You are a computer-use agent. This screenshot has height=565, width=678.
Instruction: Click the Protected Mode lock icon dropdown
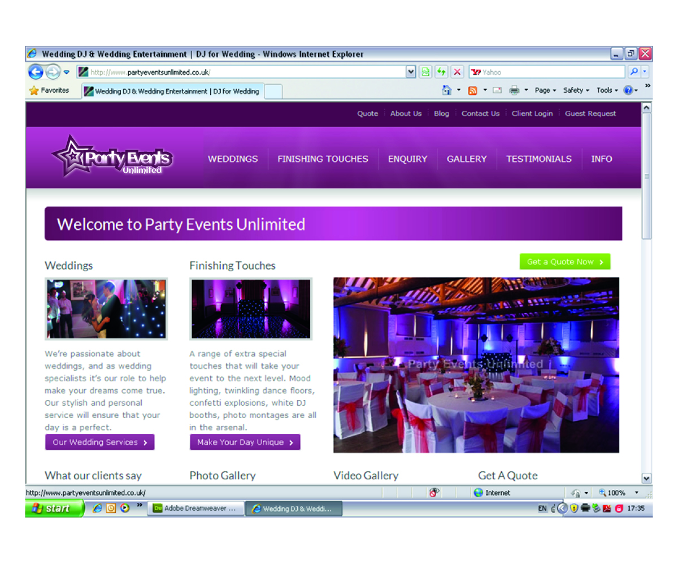point(580,493)
